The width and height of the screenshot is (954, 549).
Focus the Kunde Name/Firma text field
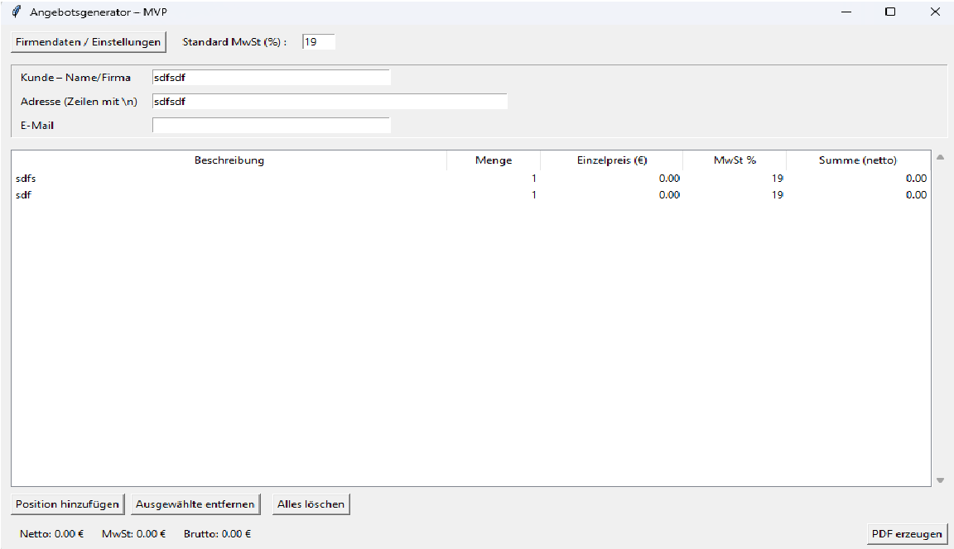pos(271,78)
